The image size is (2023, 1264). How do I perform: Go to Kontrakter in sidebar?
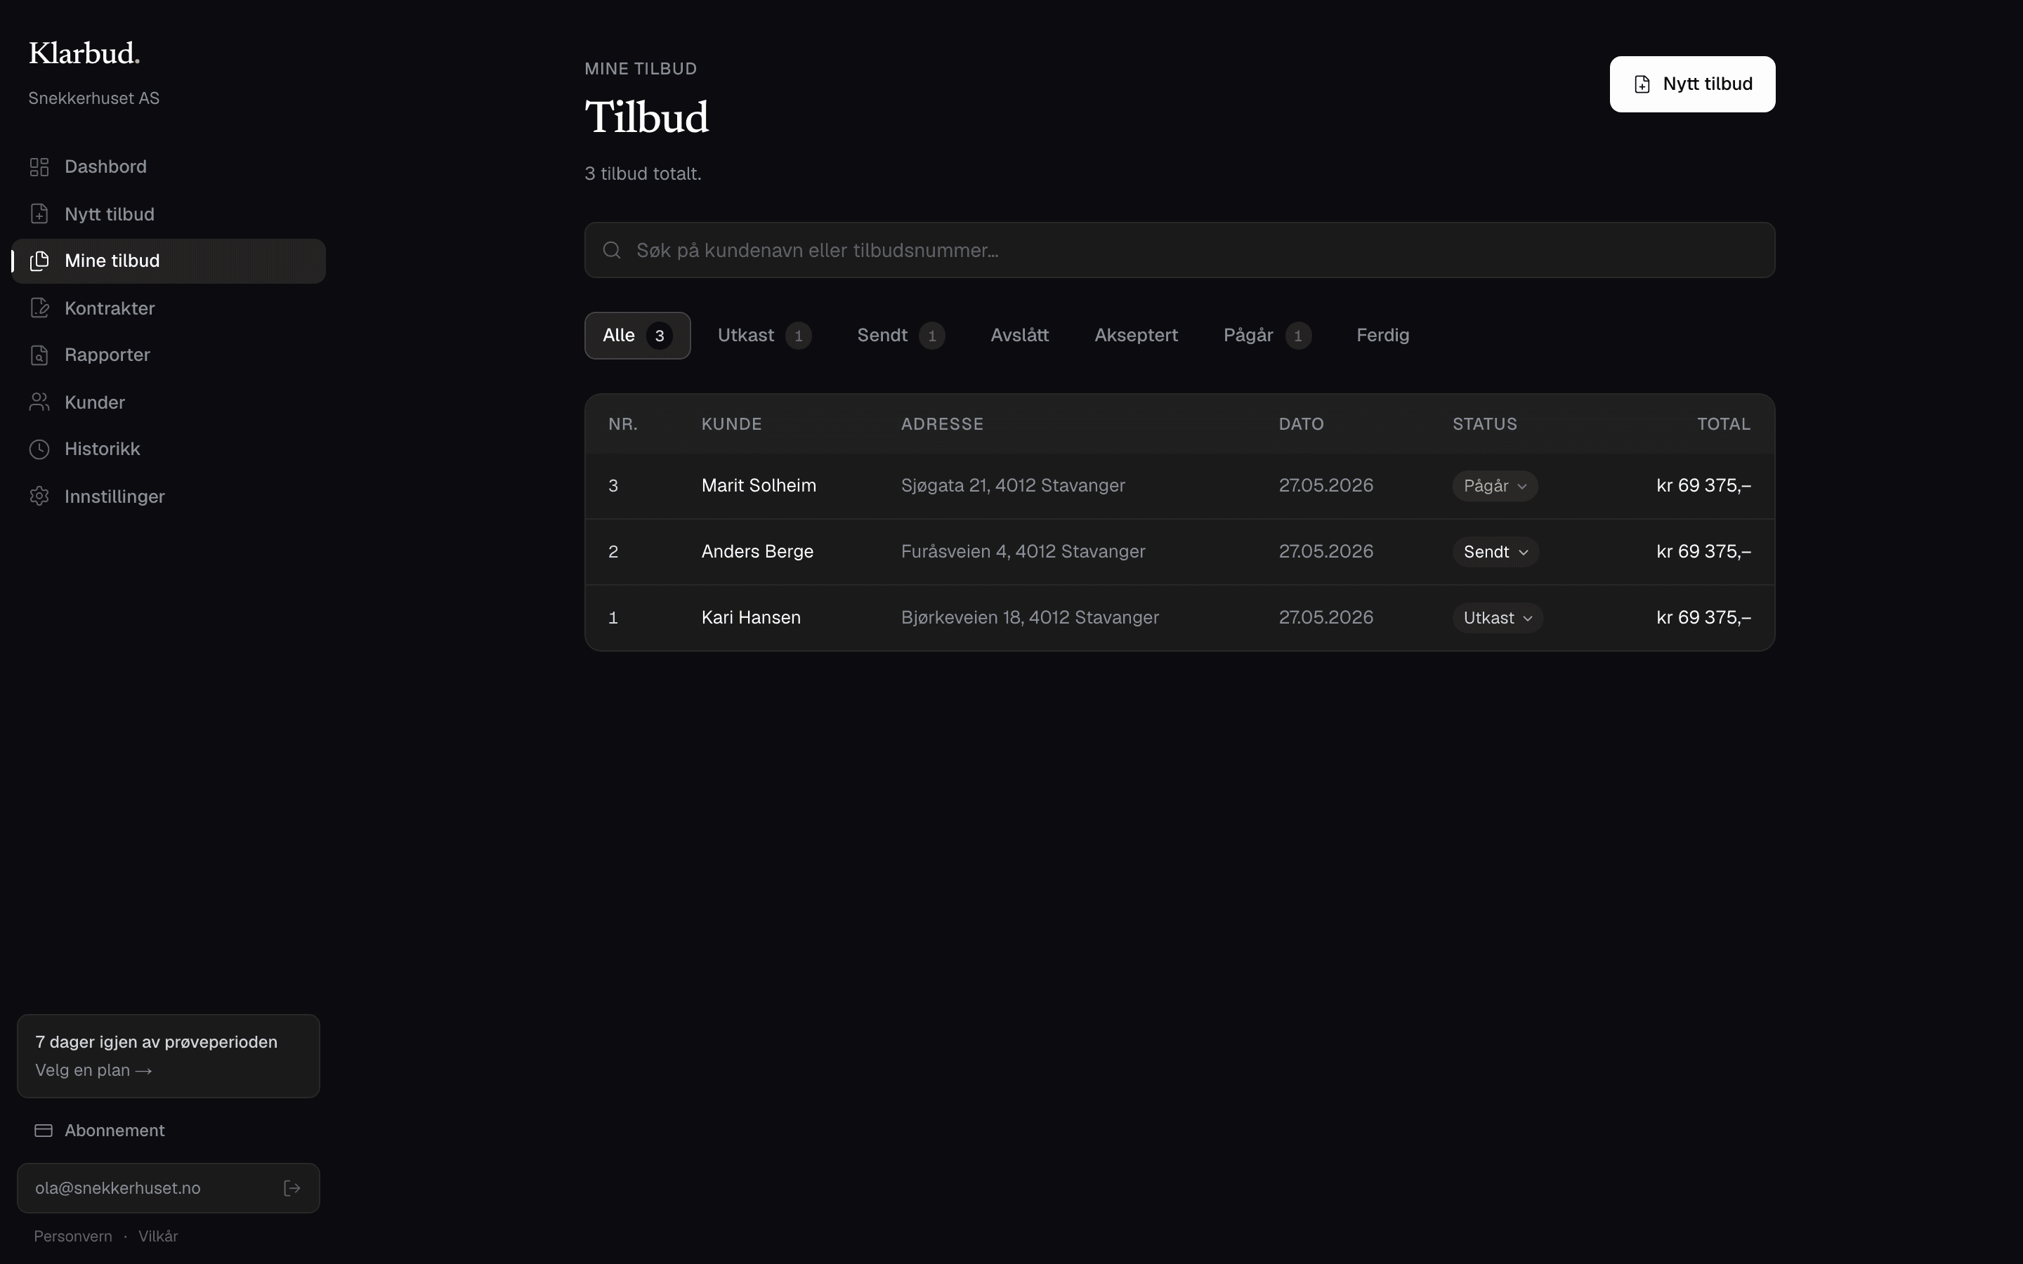168,308
